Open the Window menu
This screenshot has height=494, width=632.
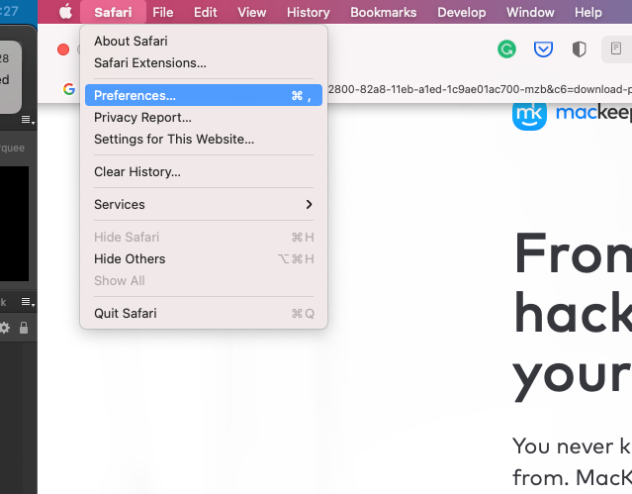(x=530, y=12)
